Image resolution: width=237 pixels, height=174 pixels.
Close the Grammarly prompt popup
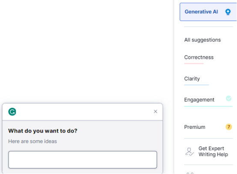pyautogui.click(x=155, y=111)
